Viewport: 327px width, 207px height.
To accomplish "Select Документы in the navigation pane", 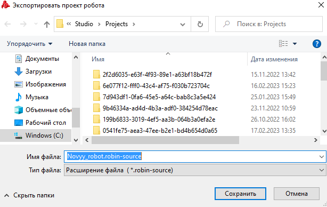I will (x=37, y=59).
